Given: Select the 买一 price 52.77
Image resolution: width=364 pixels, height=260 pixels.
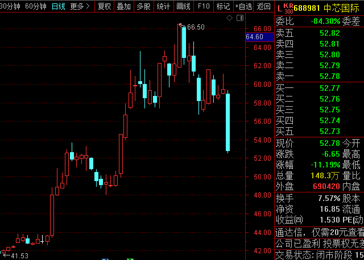Looking at the screenshot, I should click(x=330, y=88).
